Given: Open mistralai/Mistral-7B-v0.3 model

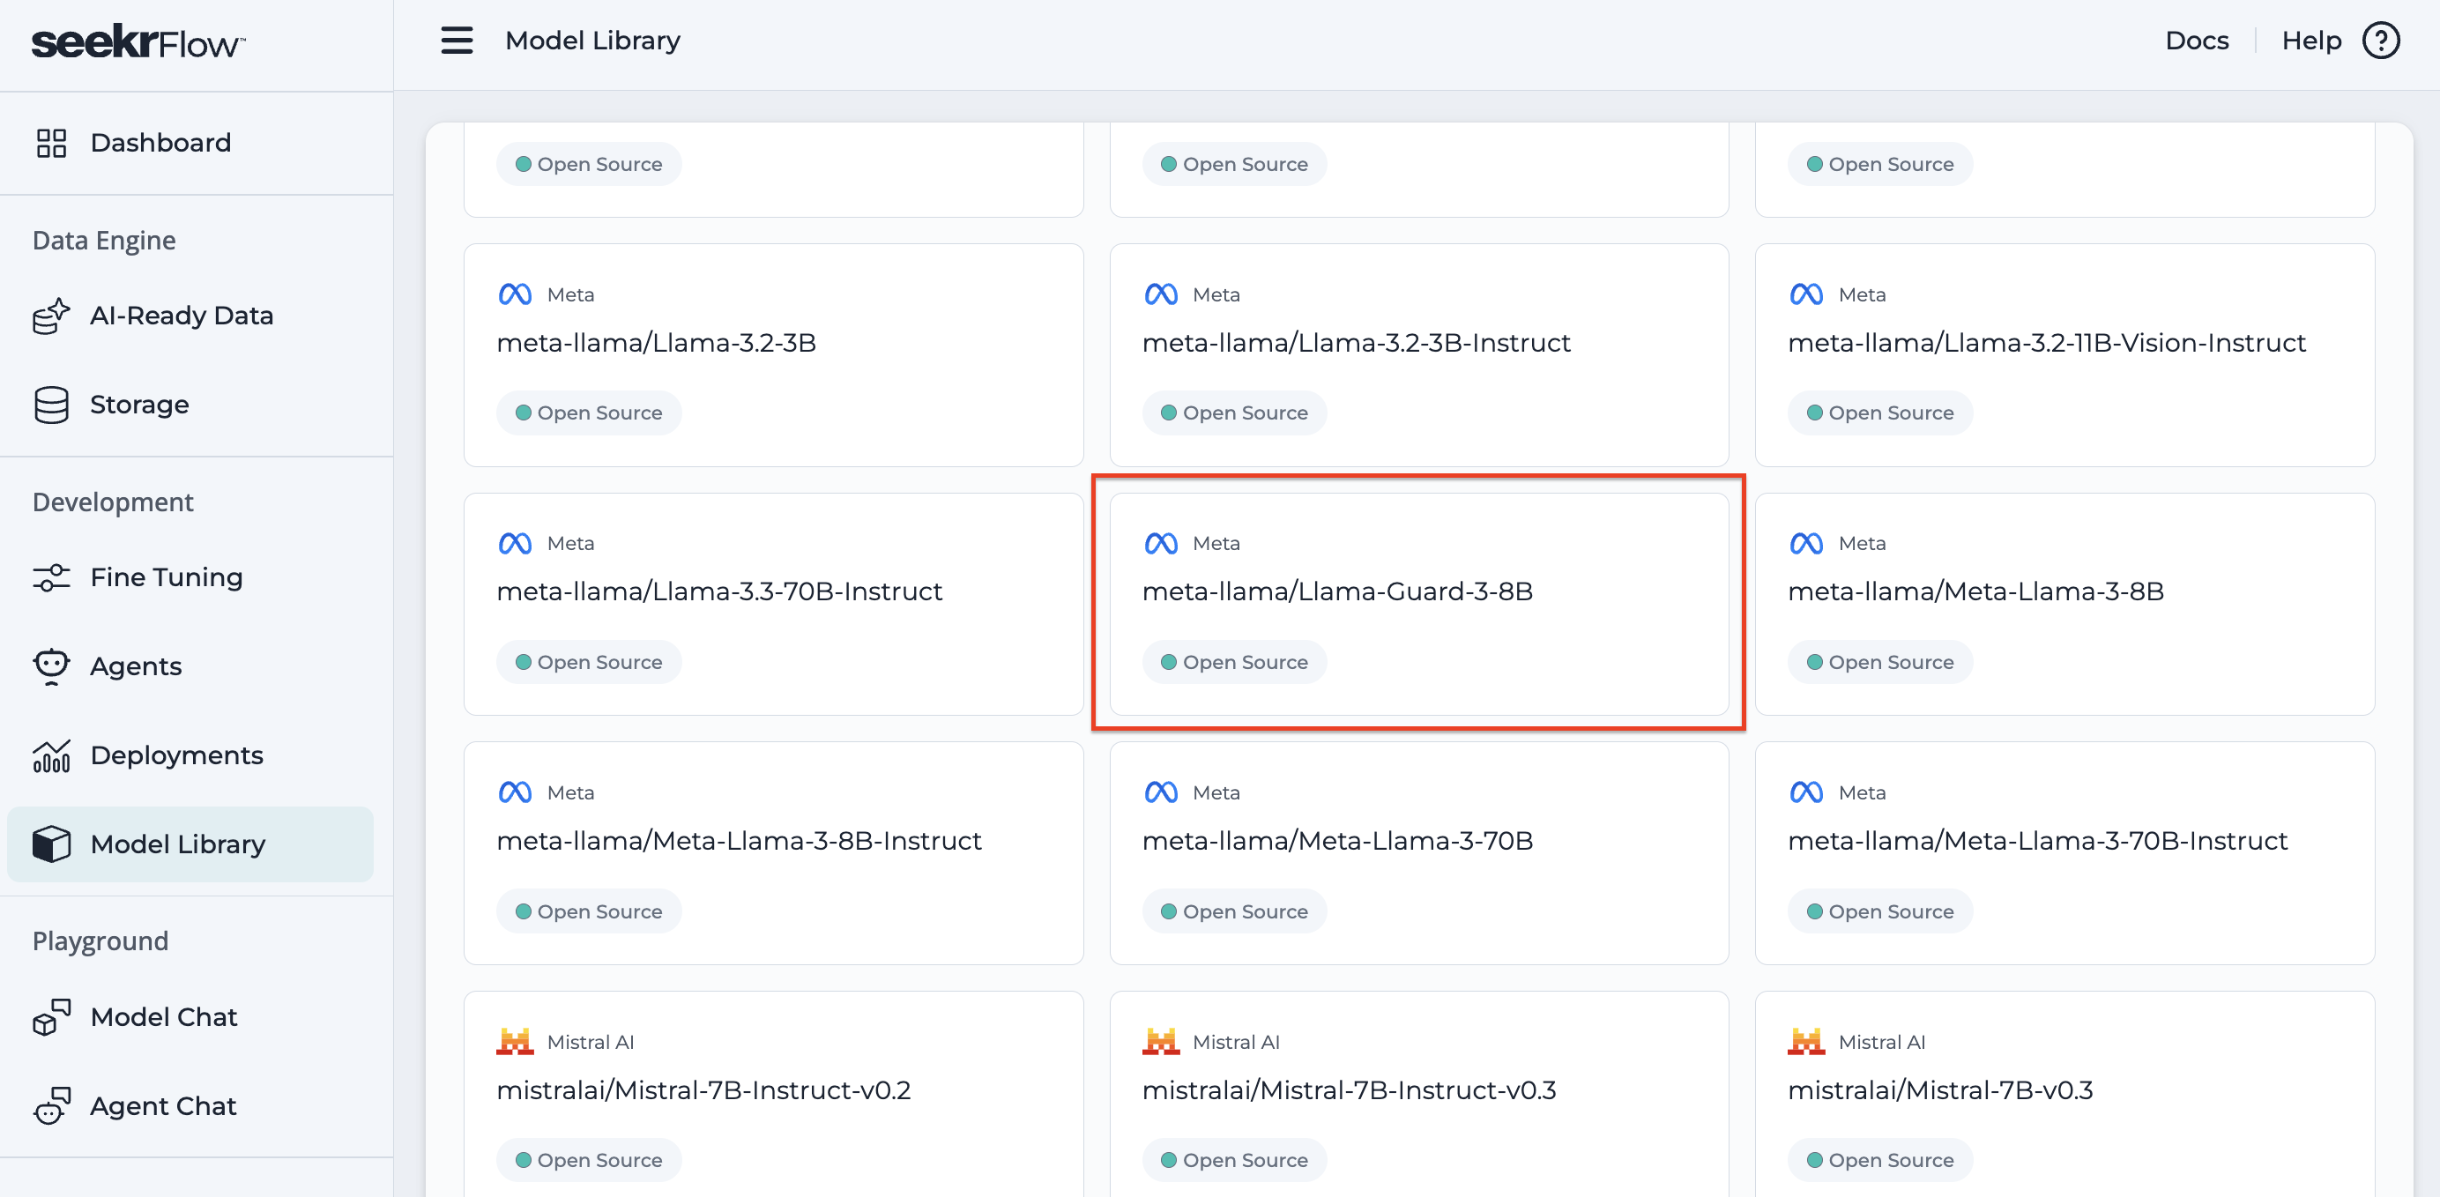Looking at the screenshot, I should [x=2064, y=1094].
